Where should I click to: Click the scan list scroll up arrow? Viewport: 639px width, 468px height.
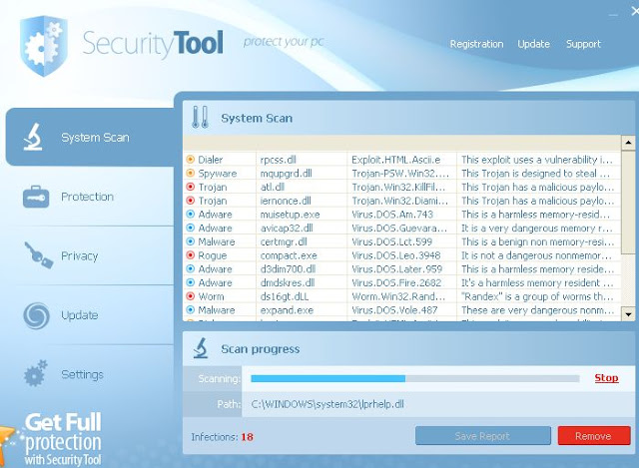(x=628, y=143)
